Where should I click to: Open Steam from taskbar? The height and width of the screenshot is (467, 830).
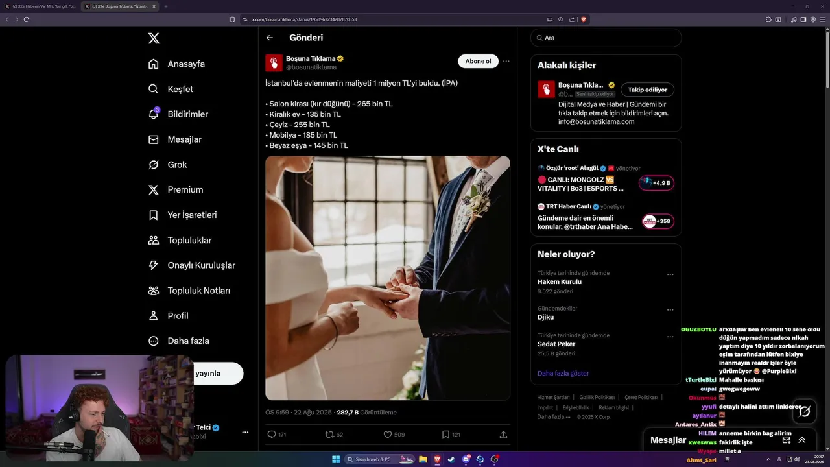452,459
